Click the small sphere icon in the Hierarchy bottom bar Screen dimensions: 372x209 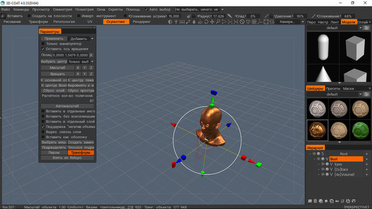(x=326, y=201)
